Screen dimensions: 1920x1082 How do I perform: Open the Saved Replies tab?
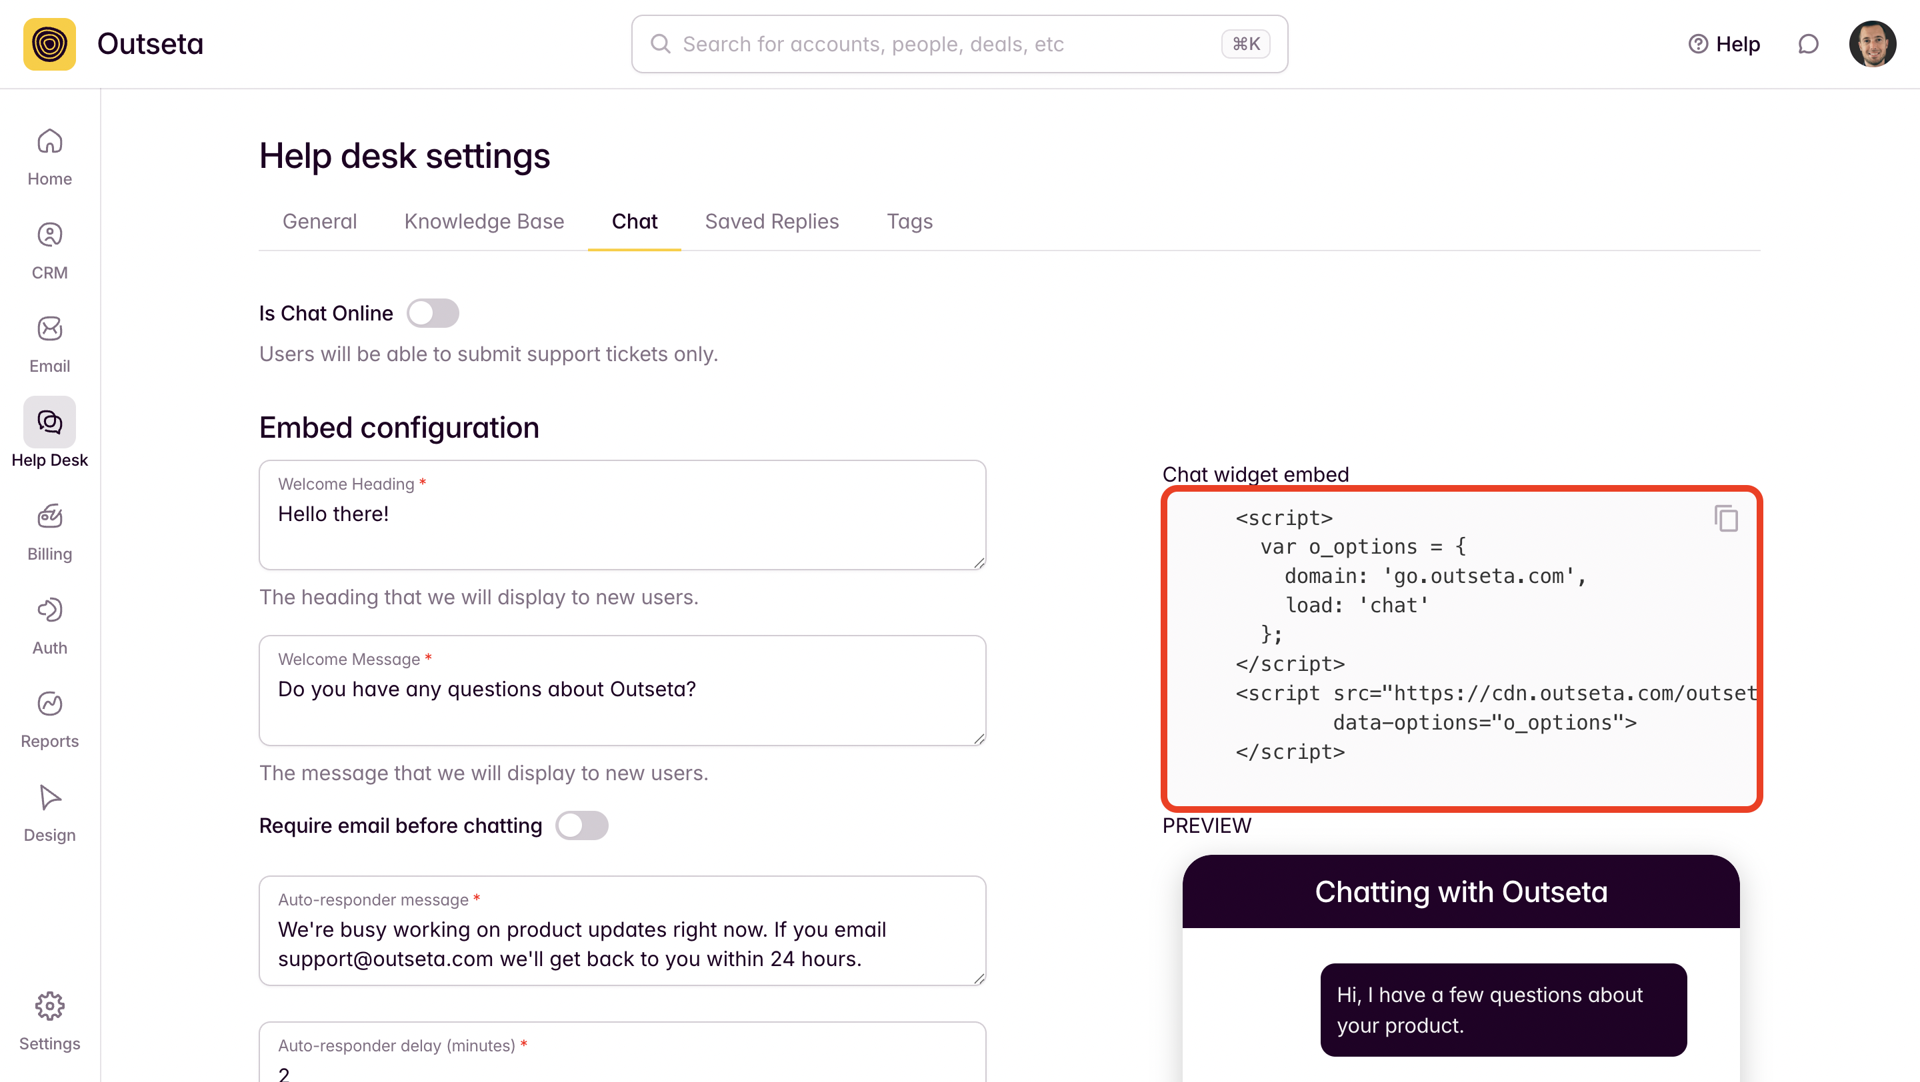[771, 221]
